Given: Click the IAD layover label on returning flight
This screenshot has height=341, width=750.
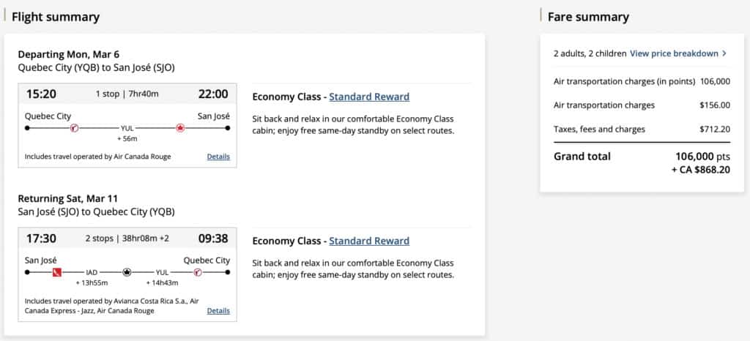Looking at the screenshot, I should tap(92, 272).
